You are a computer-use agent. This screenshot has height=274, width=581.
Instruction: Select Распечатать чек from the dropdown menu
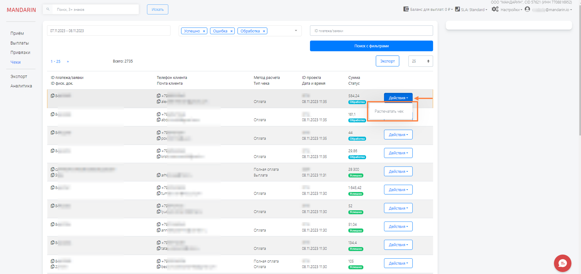coord(389,111)
